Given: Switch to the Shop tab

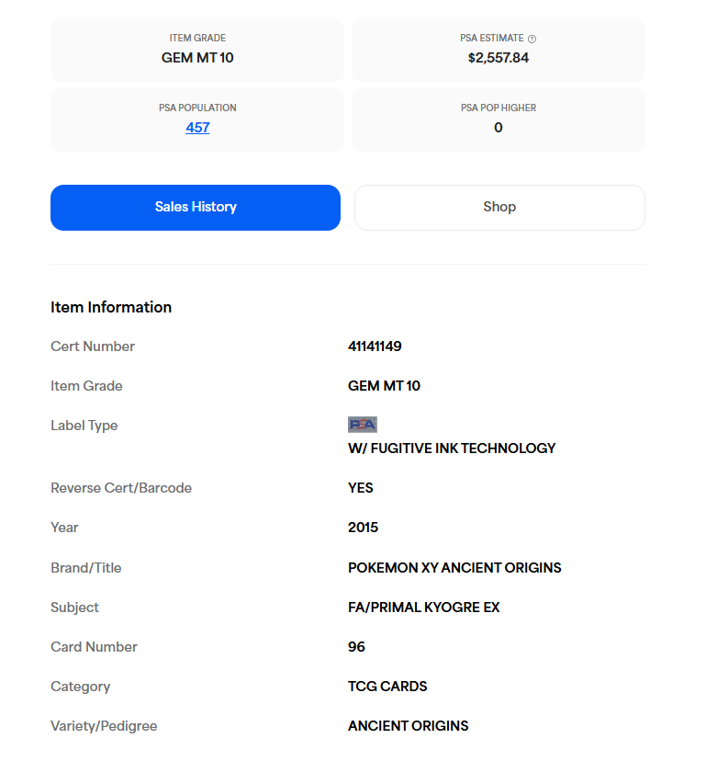Looking at the screenshot, I should [x=499, y=208].
